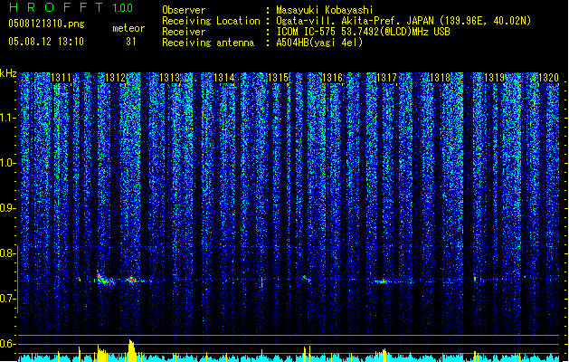Click observer name Masayuki Kobayashi
The height and width of the screenshot is (362, 569).
[x=325, y=10]
